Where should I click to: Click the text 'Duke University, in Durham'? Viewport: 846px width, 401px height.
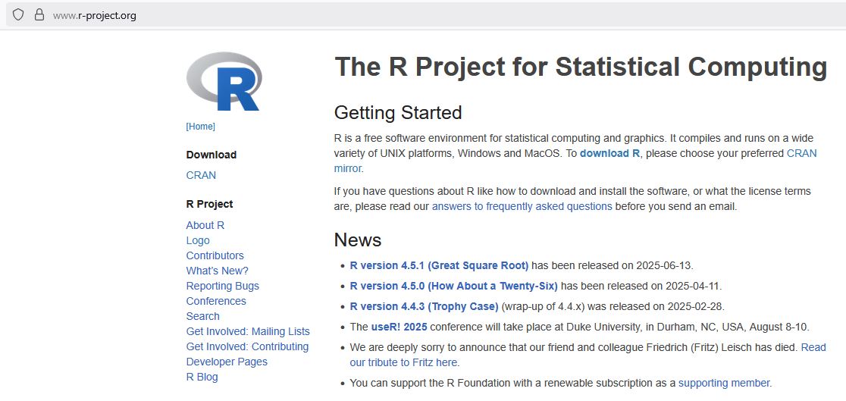[631, 327]
